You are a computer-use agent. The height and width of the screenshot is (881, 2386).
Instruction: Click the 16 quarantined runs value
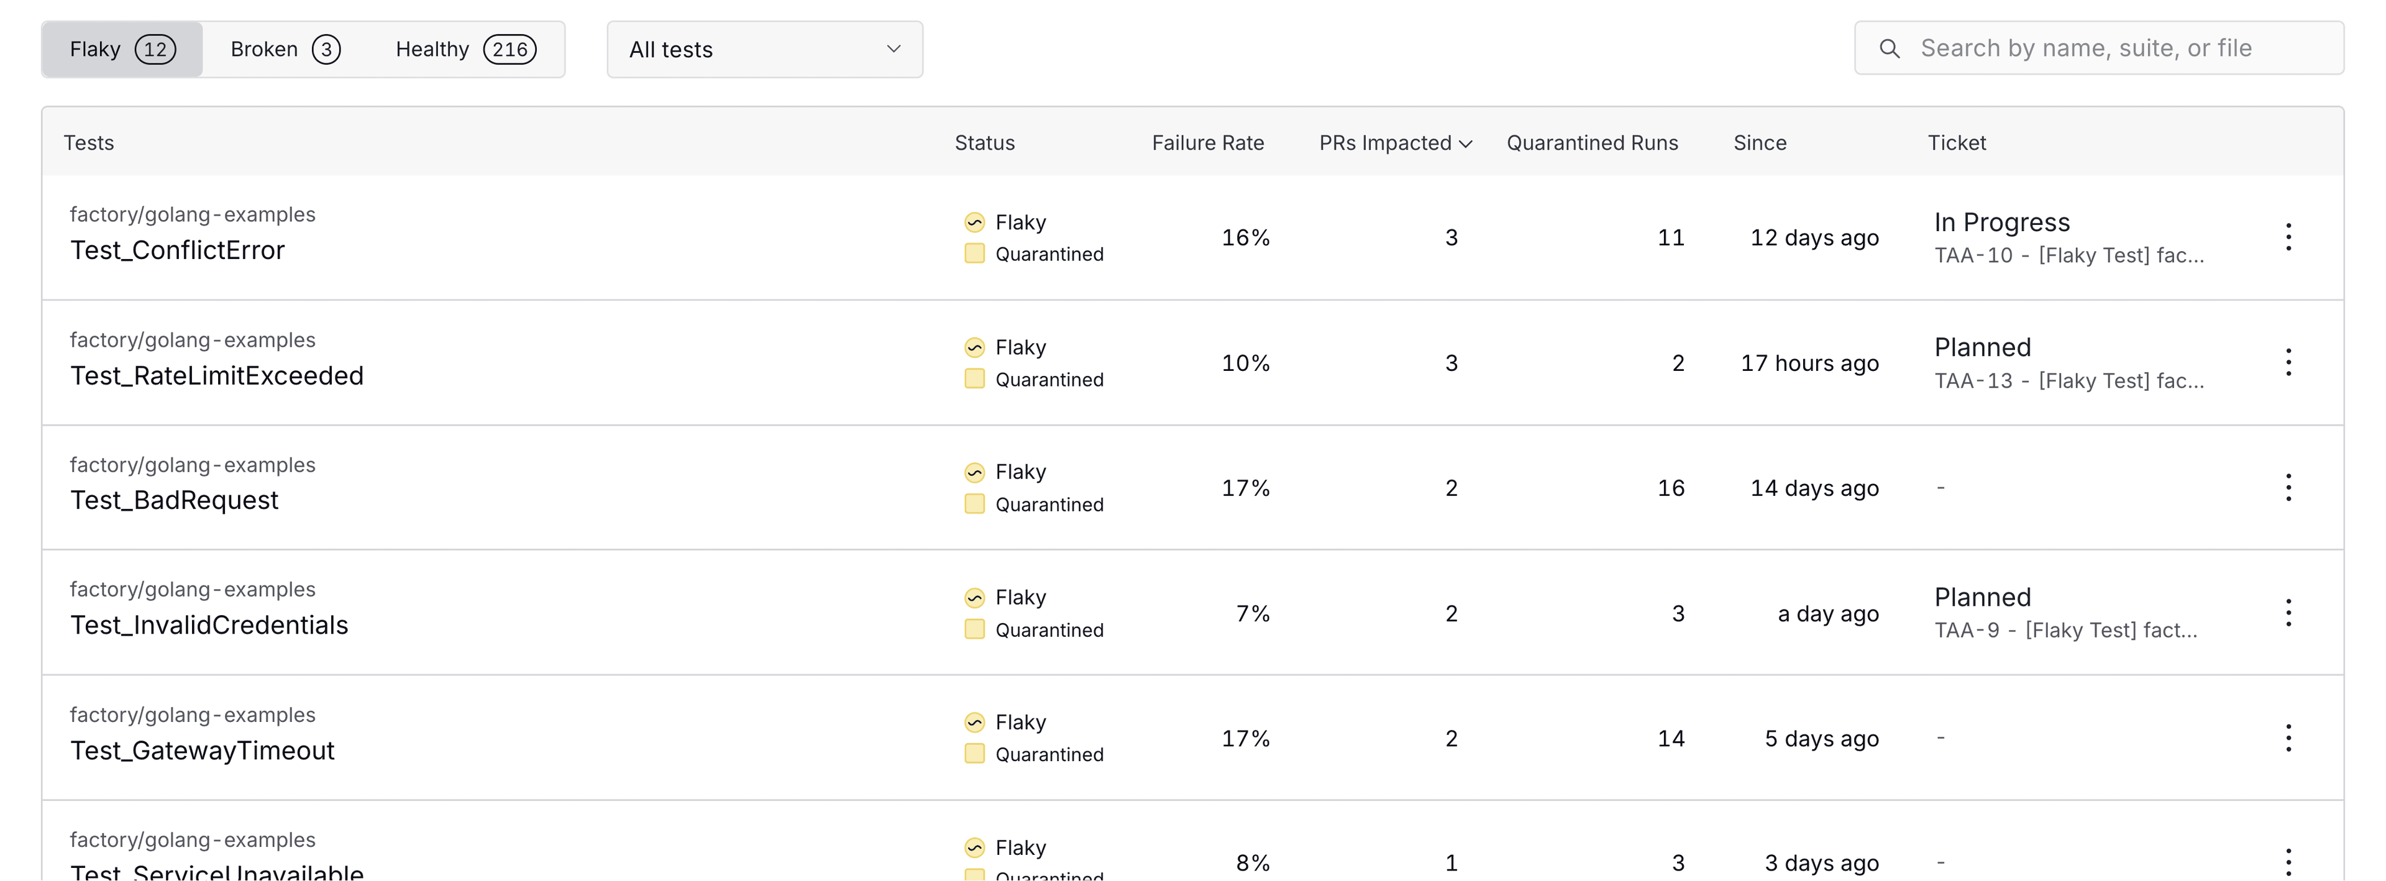(1671, 487)
